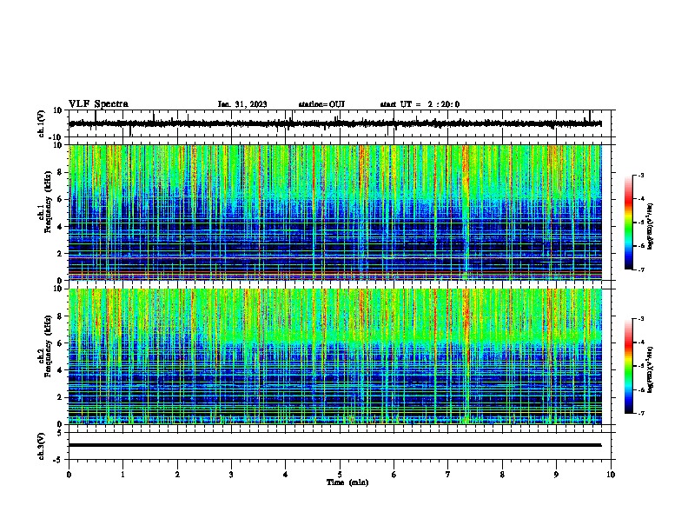Click the "4" tick on the time axis

[x=286, y=475]
